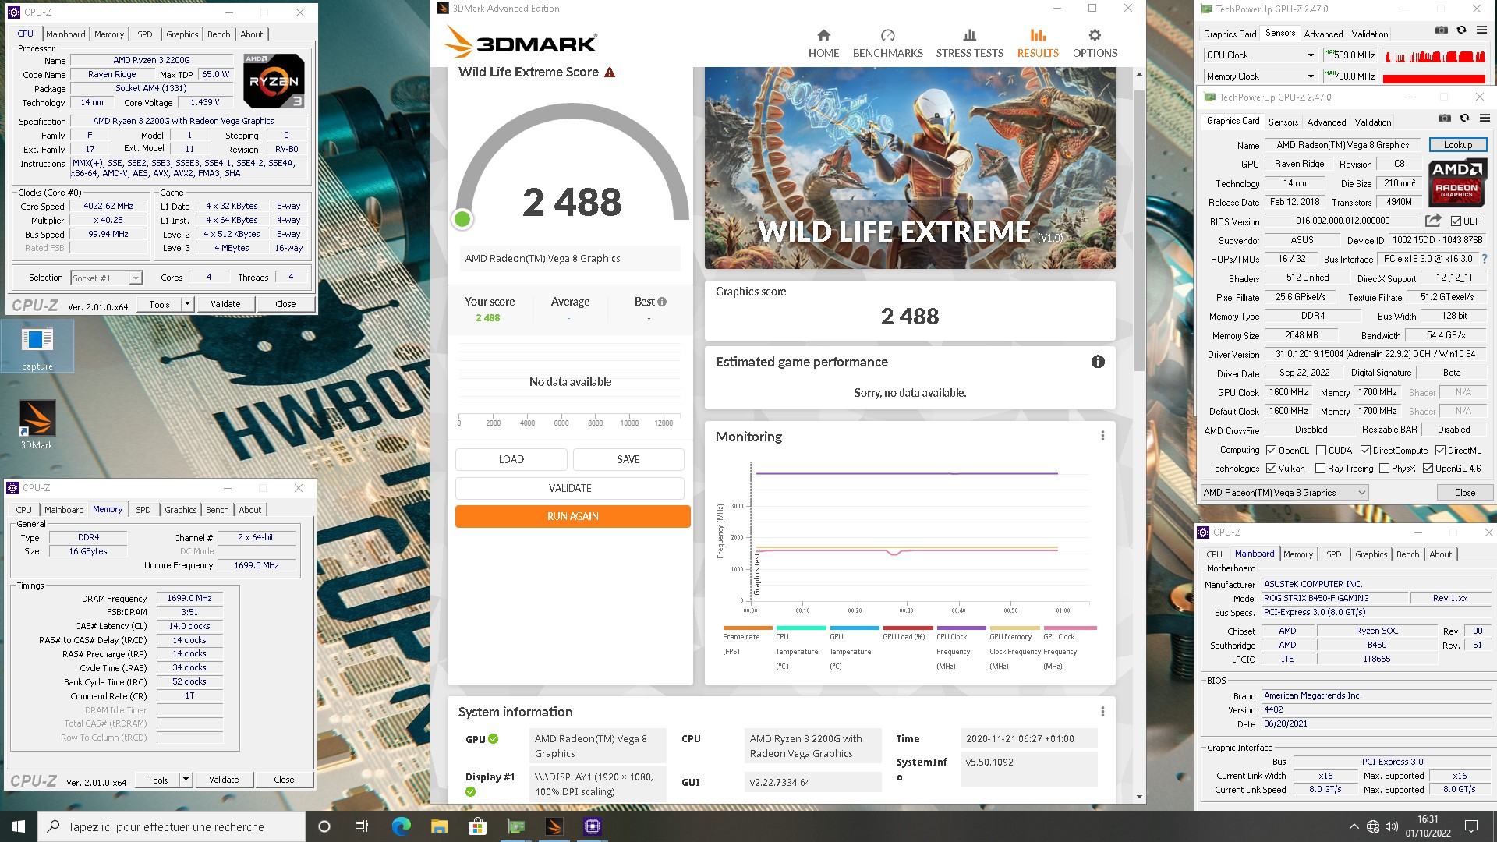
Task: Open the BENCHMARKS section in 3DMark
Action: (x=887, y=44)
